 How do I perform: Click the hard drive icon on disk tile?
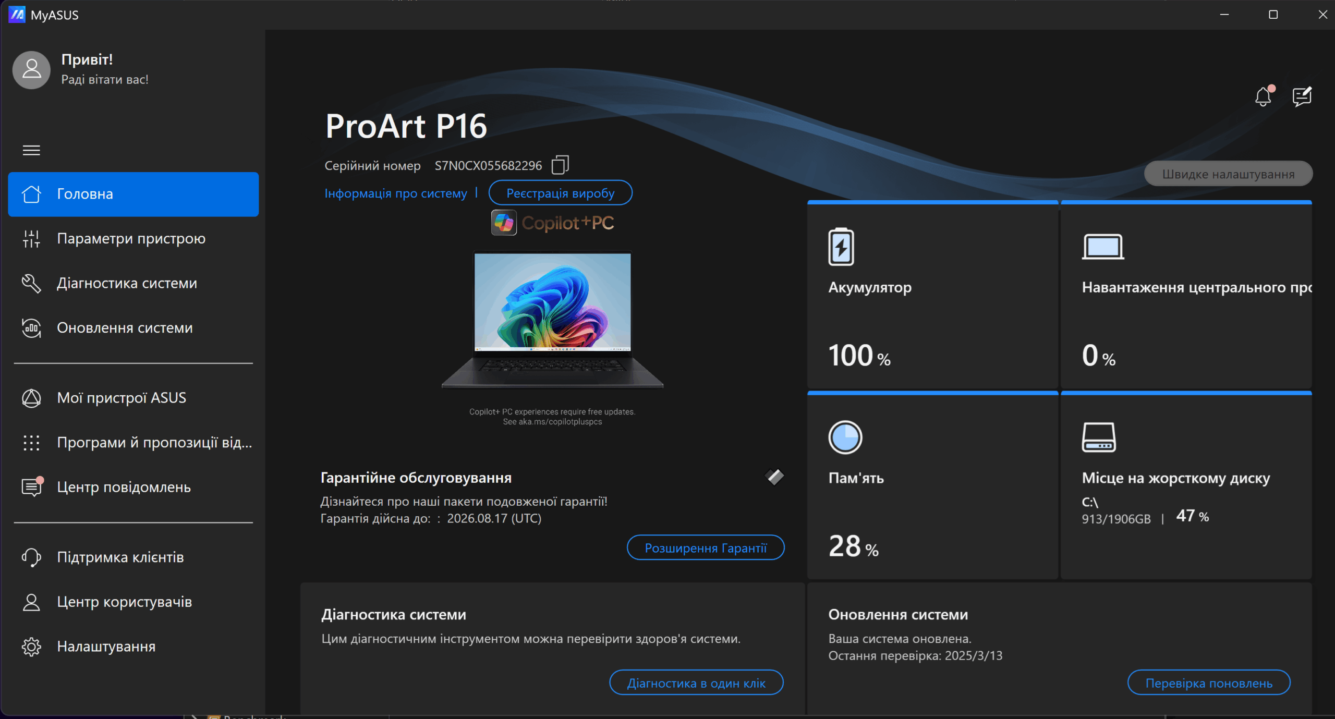coord(1100,437)
